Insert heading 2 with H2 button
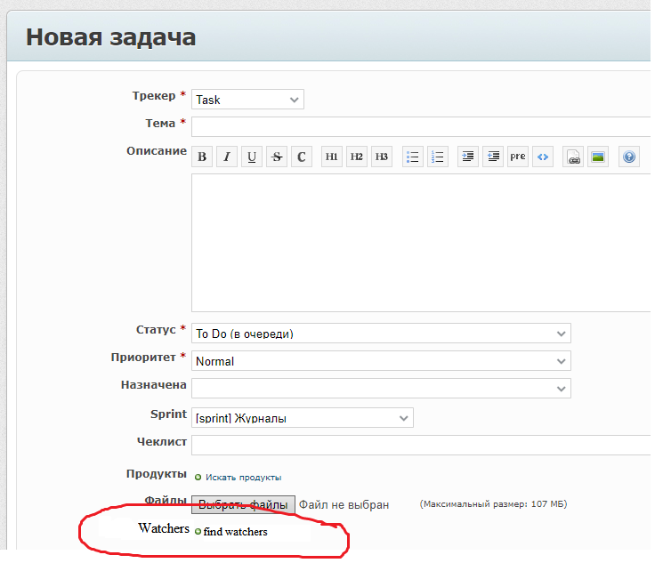Viewport: 663px width, 571px height. pyautogui.click(x=357, y=157)
